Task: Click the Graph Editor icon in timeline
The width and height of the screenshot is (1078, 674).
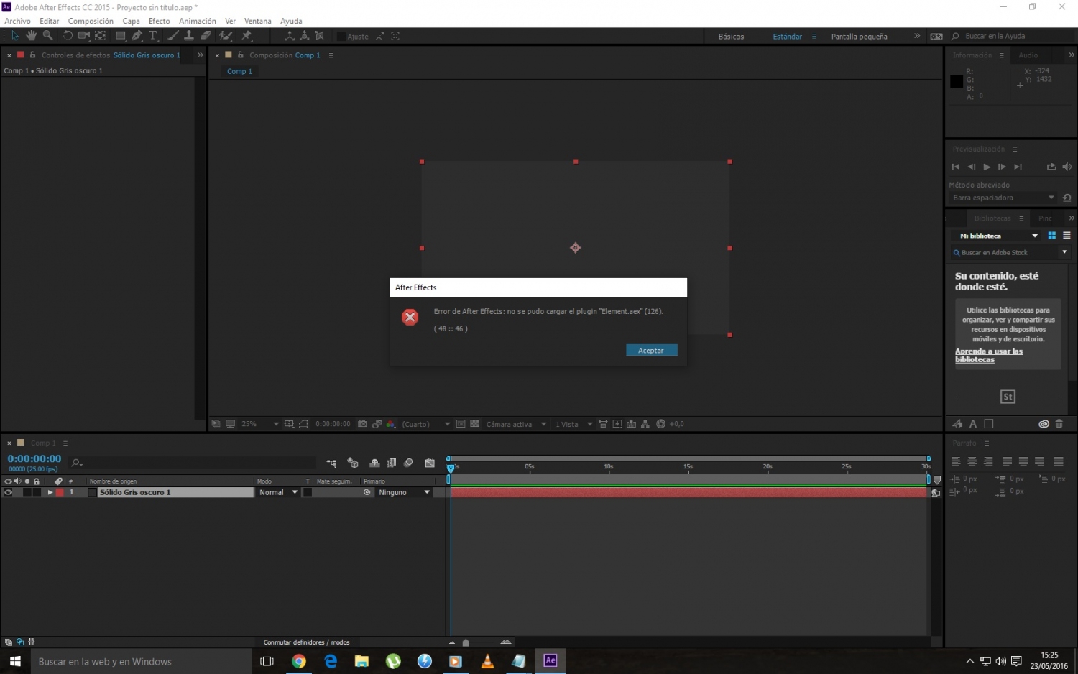Action: [430, 463]
